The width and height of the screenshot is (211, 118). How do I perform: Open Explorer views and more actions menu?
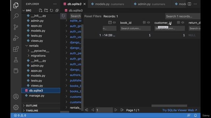coord(55,4)
